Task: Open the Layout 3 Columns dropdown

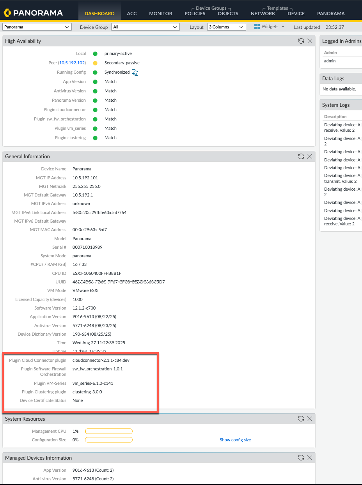Action: (226, 27)
